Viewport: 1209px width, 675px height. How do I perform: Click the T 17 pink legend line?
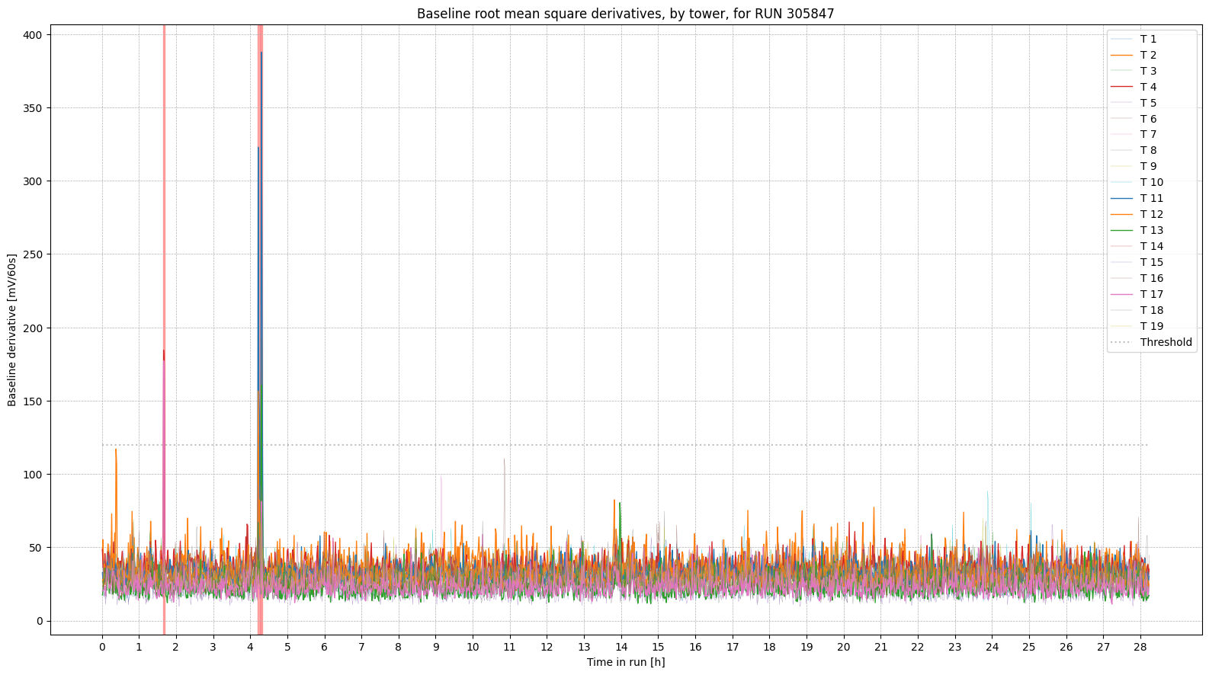click(1122, 294)
